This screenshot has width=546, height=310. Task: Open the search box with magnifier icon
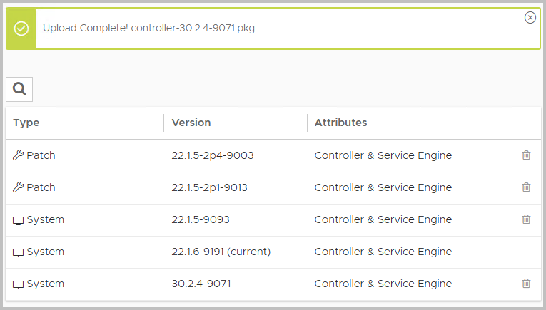(19, 89)
